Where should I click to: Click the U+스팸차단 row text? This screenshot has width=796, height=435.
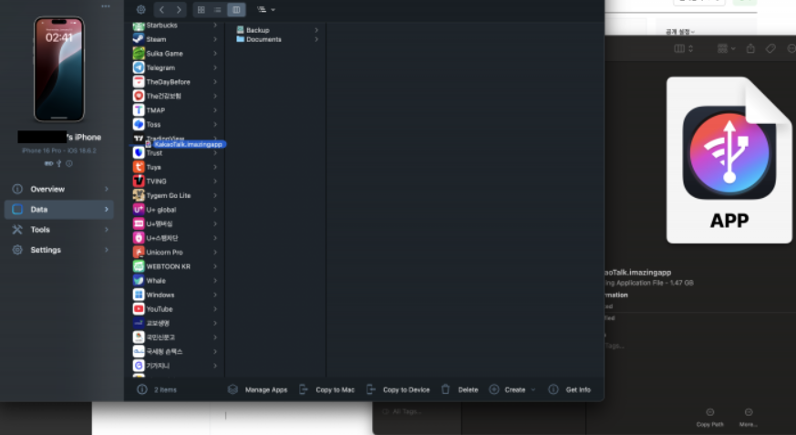pos(162,238)
